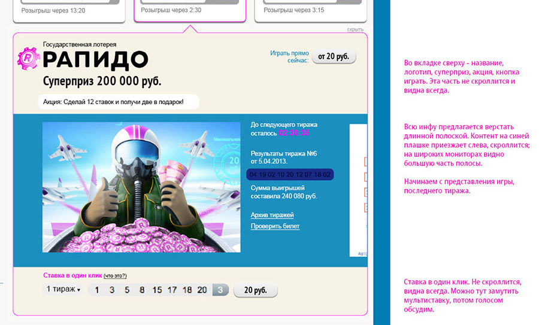Click the pilot promotional image

pyautogui.click(x=141, y=187)
